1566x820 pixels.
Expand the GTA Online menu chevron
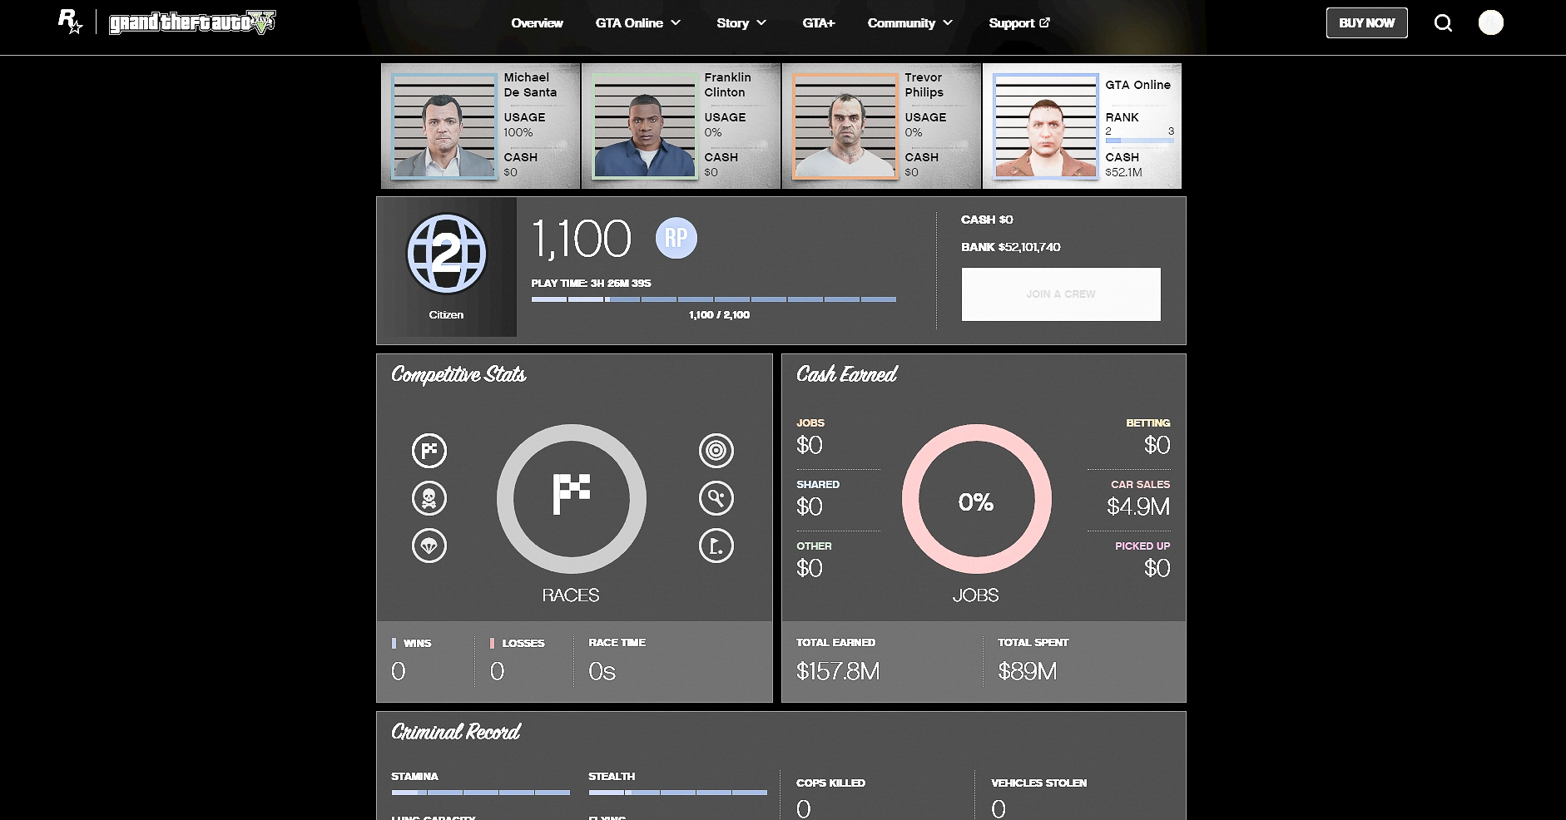tap(676, 22)
